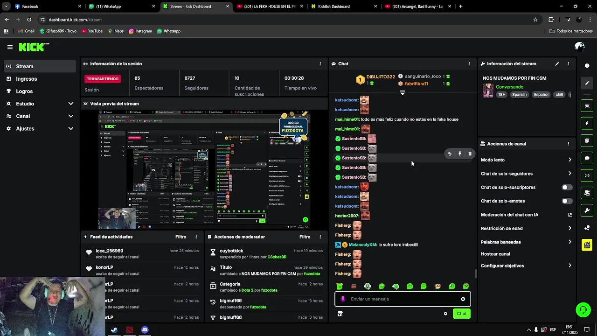Open Modo lento options arrow
Screen dimensions: 597x336
pos(569,160)
